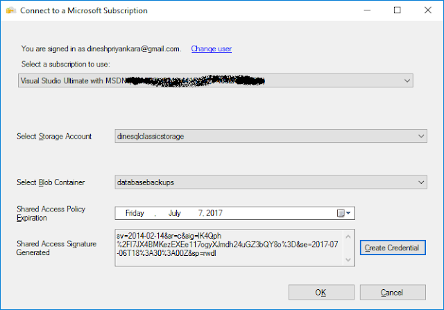Open the calendar picker for the expiration date
Viewport: 444px width, 310px height.
pyautogui.click(x=345, y=214)
